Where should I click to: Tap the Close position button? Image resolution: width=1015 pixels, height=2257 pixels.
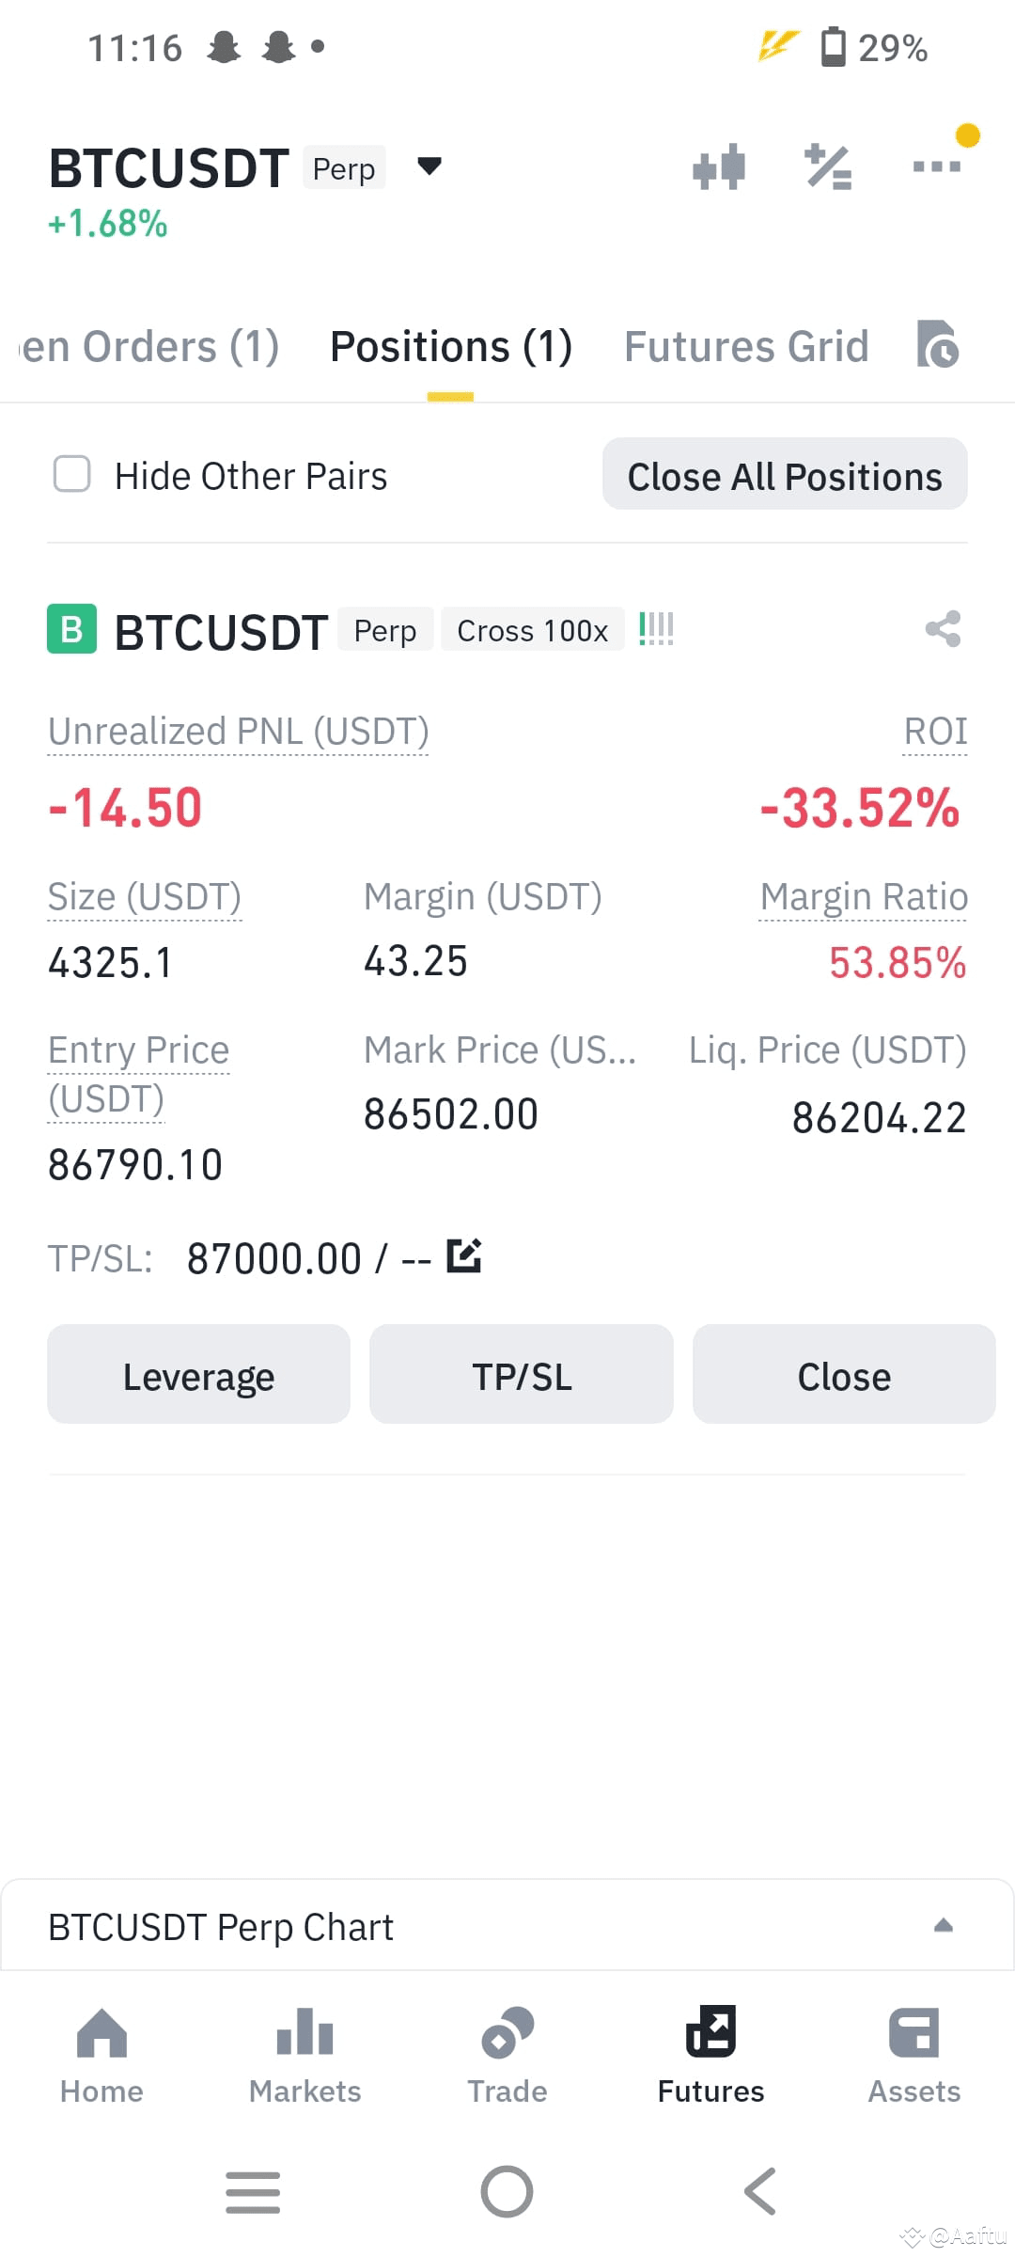(844, 1375)
